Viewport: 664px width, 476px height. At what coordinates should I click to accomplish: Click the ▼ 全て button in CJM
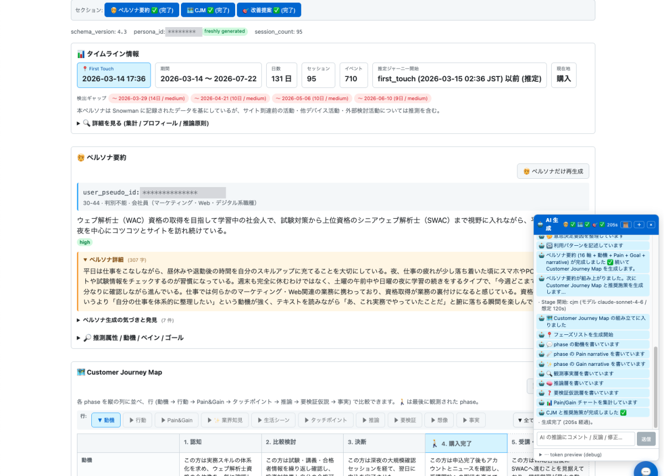point(523,420)
